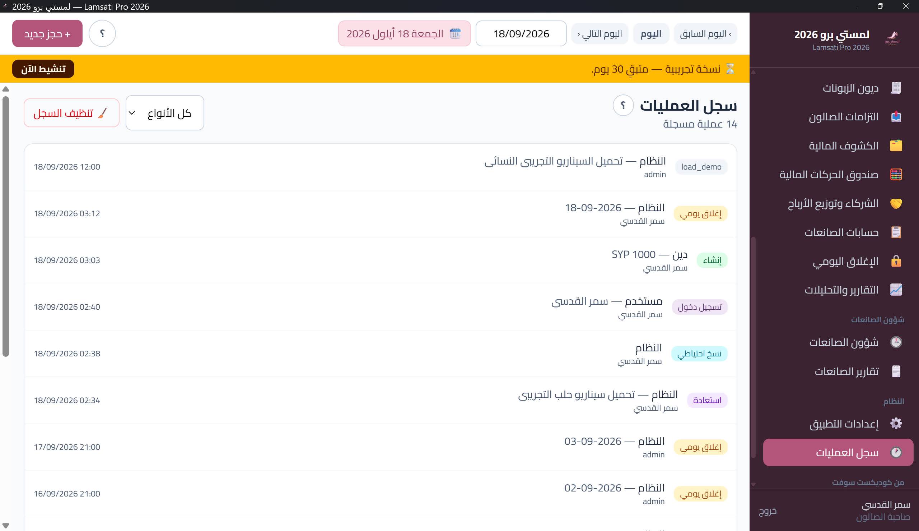The image size is (919, 531).
Task: Click the استعادة restore tag
Action: (x=707, y=401)
